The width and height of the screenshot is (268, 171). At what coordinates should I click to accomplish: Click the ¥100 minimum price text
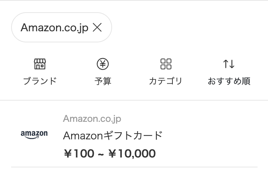[78, 154]
